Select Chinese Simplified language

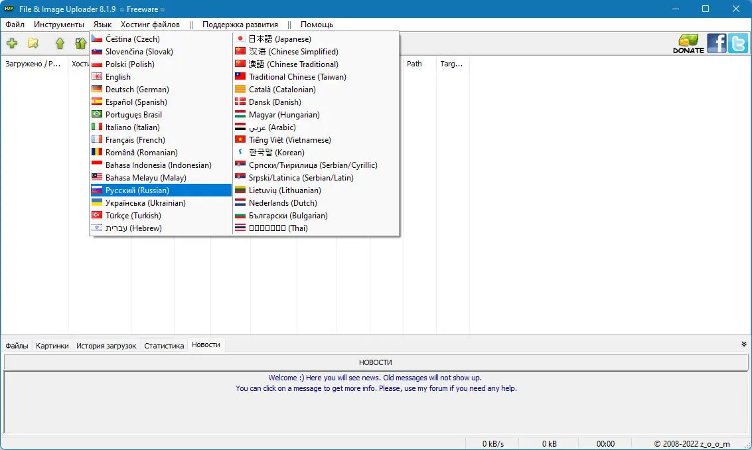pos(316,51)
